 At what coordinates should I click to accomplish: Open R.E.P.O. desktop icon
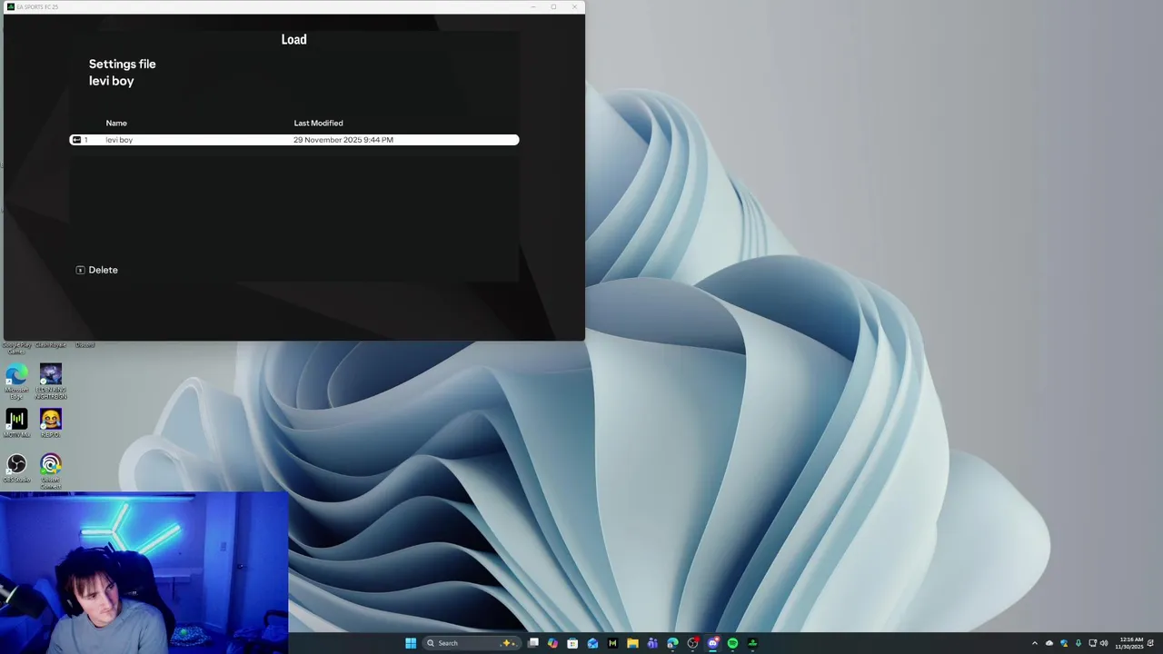51,423
